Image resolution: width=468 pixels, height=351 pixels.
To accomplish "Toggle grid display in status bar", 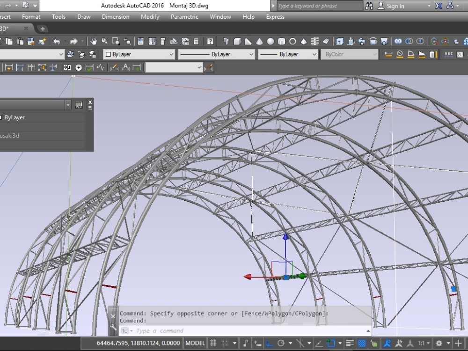I will point(214,343).
